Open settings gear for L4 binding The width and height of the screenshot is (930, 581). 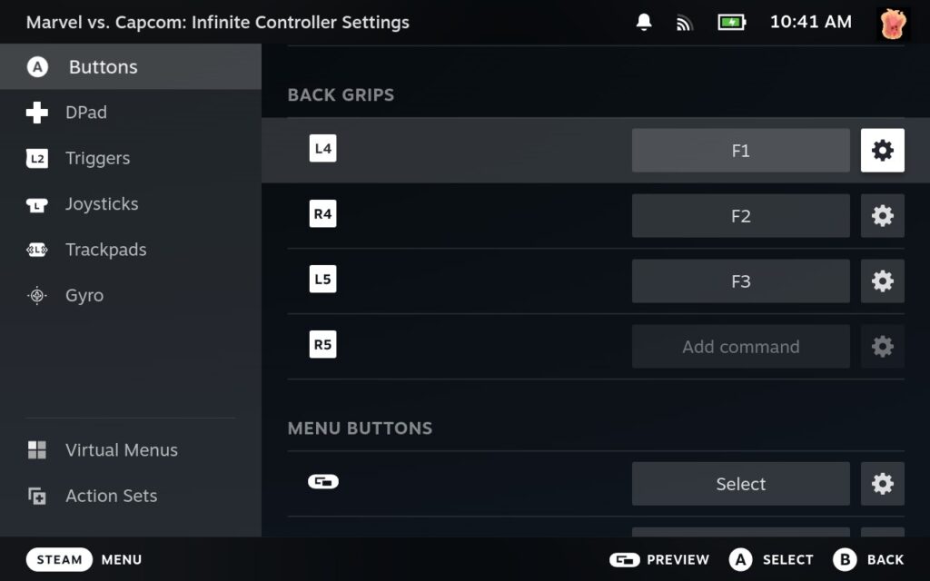882,151
